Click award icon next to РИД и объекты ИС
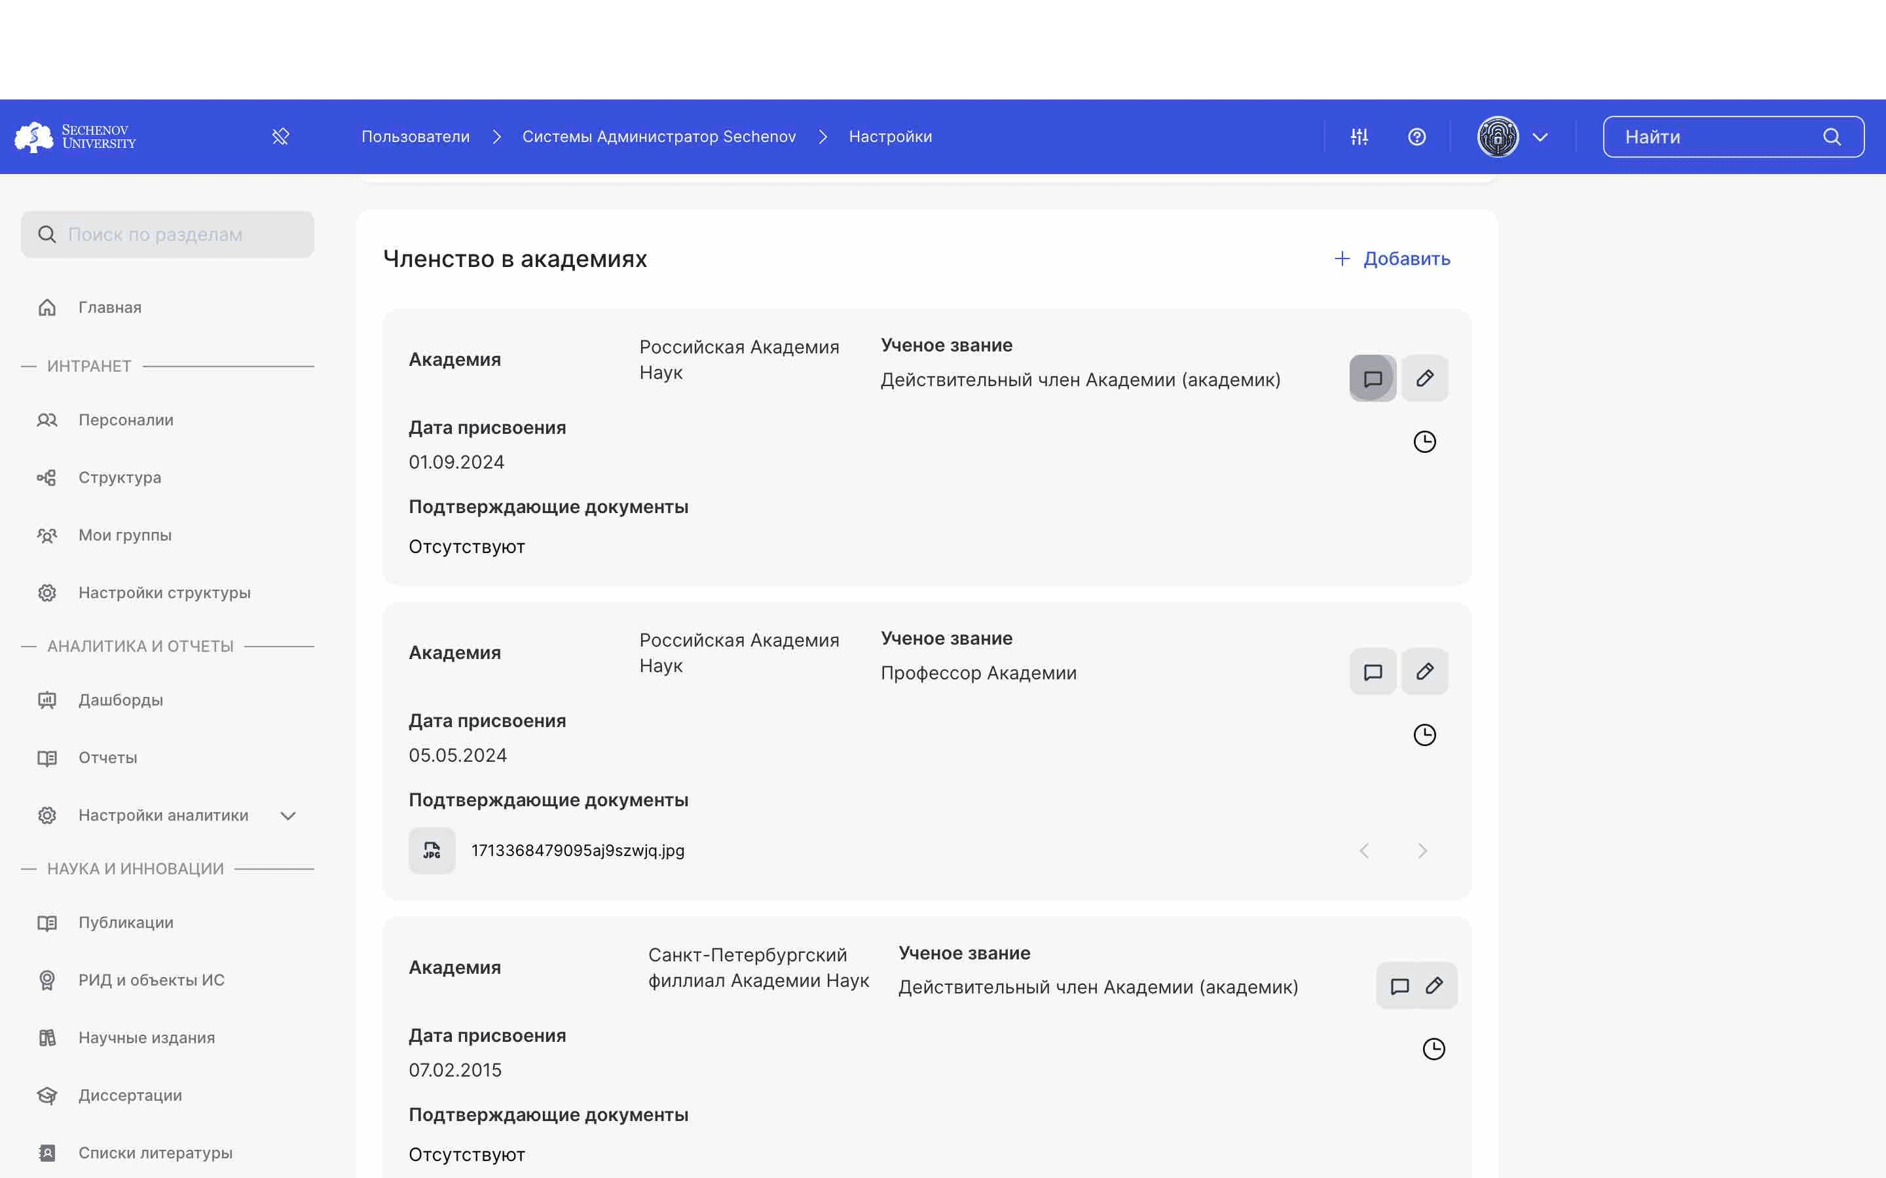Image resolution: width=1886 pixels, height=1178 pixels. [46, 980]
